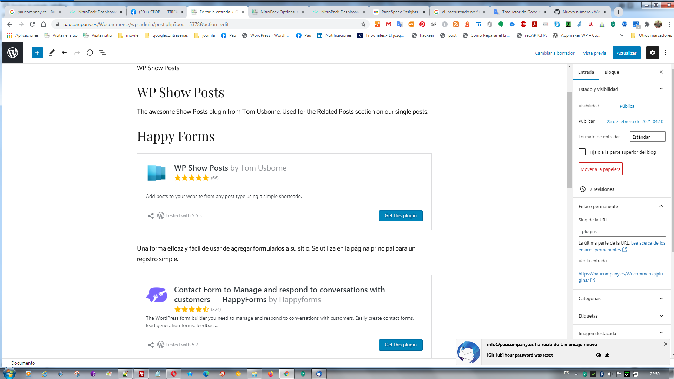Click the editor content vertical scrollbar
Image resolution: width=674 pixels, height=379 pixels.
pos(569,140)
